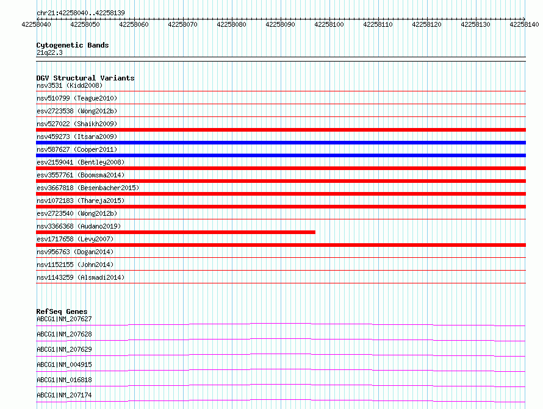Click the Cytogenetic Bands track heading
This screenshot has height=409, width=543.
coord(73,45)
